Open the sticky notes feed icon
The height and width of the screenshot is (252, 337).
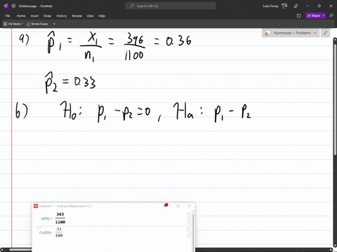pyautogui.click(x=299, y=16)
